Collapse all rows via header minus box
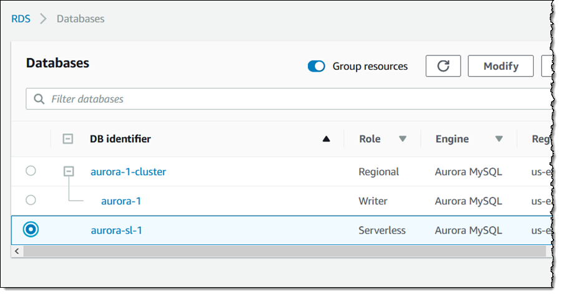 [x=68, y=139]
